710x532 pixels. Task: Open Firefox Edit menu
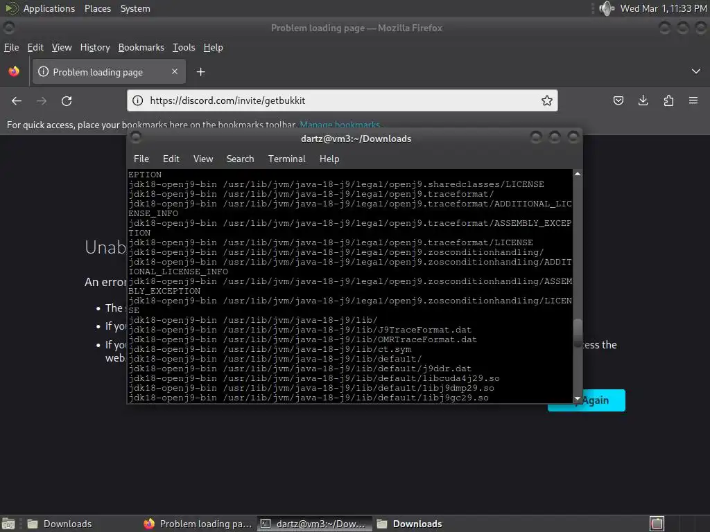(35, 48)
